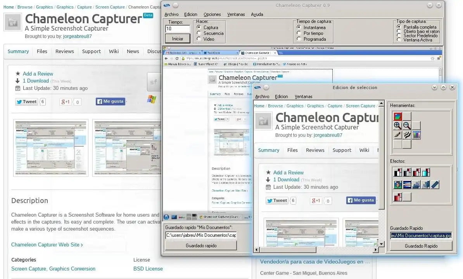Click Guardado Rapido in the selection editor
The width and height of the screenshot is (463, 279).
point(421,246)
